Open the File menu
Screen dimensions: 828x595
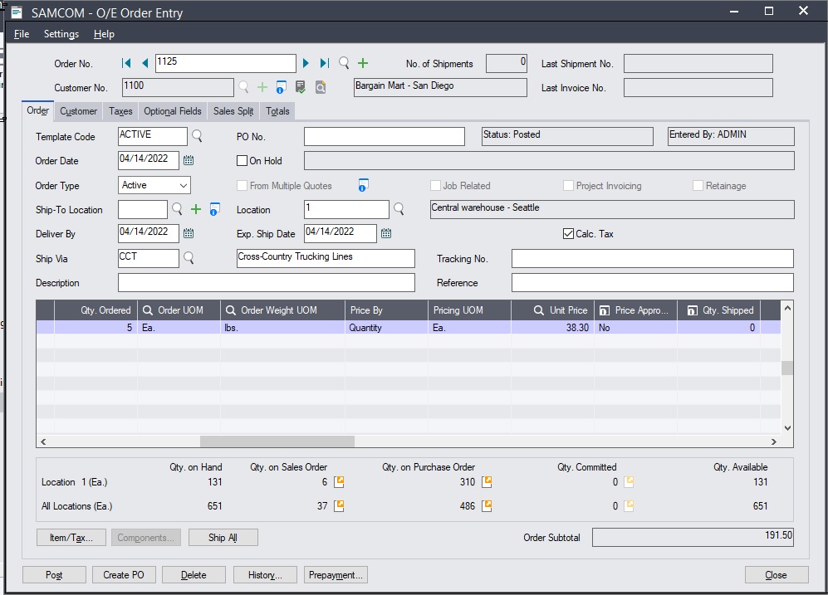[x=21, y=34]
